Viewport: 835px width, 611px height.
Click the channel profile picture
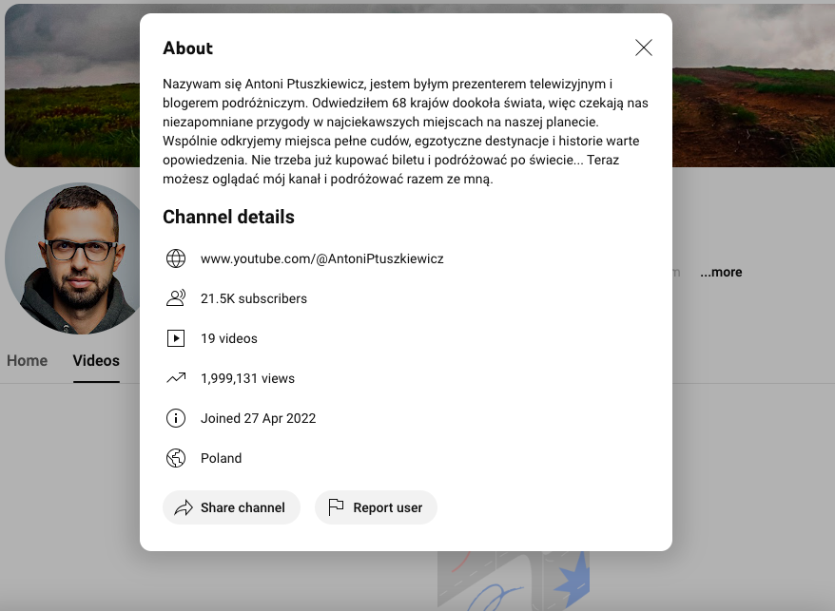73,258
